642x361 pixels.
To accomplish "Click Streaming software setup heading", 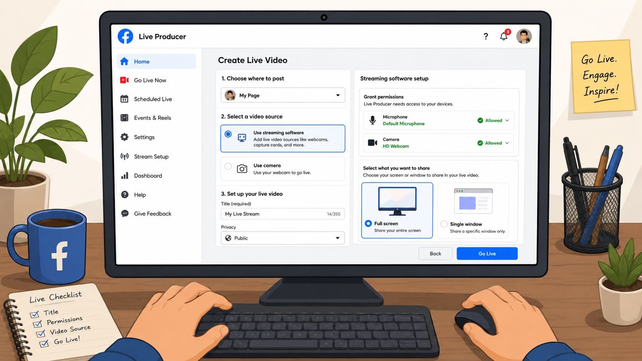I will (x=394, y=78).
